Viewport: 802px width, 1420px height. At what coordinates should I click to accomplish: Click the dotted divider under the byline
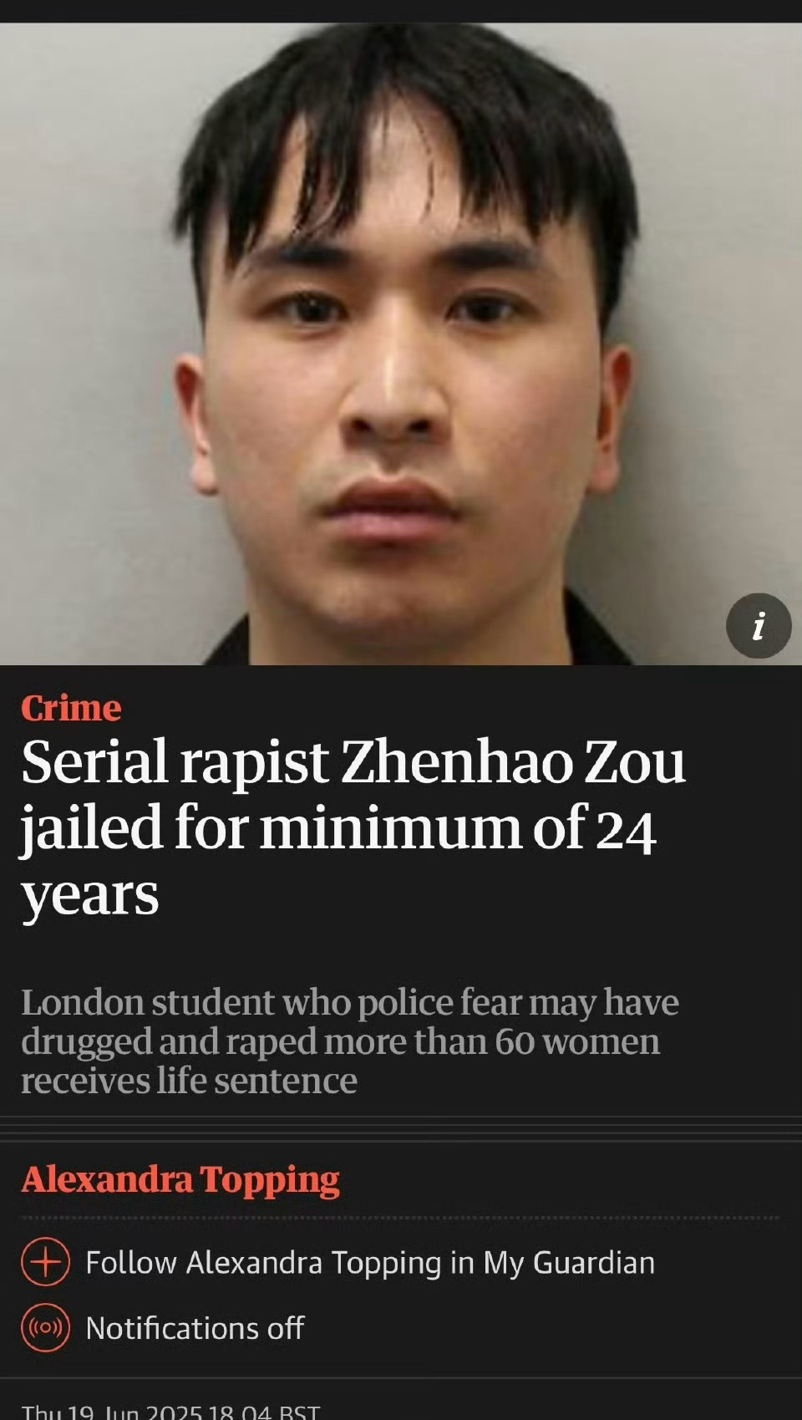401,1219
